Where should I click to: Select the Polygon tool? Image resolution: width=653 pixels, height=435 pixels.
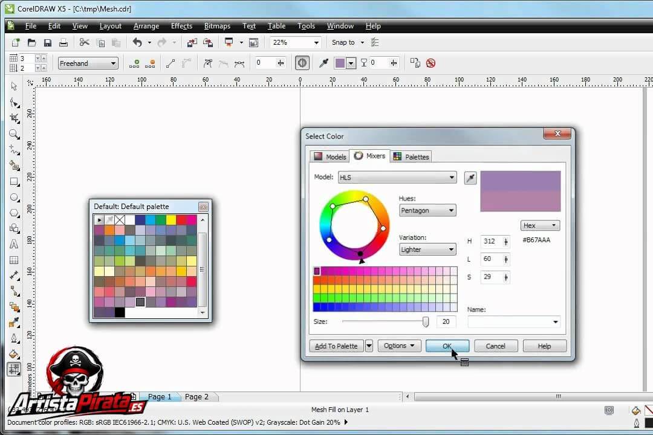pyautogui.click(x=14, y=213)
